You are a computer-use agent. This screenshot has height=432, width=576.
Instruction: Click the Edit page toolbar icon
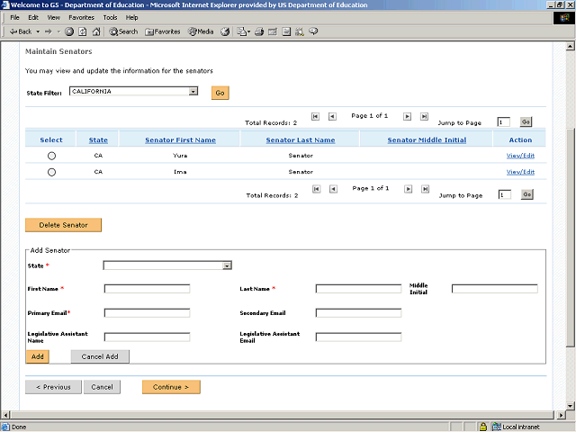[x=273, y=31]
